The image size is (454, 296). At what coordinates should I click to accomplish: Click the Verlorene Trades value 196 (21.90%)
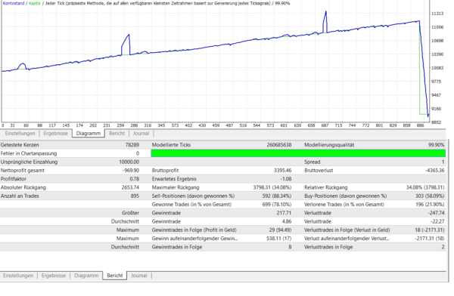(430, 205)
